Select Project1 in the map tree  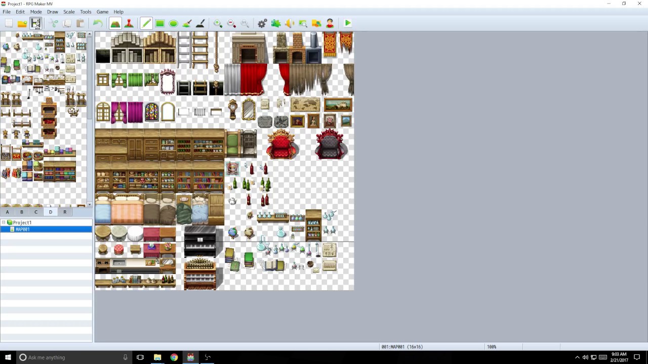point(22,222)
